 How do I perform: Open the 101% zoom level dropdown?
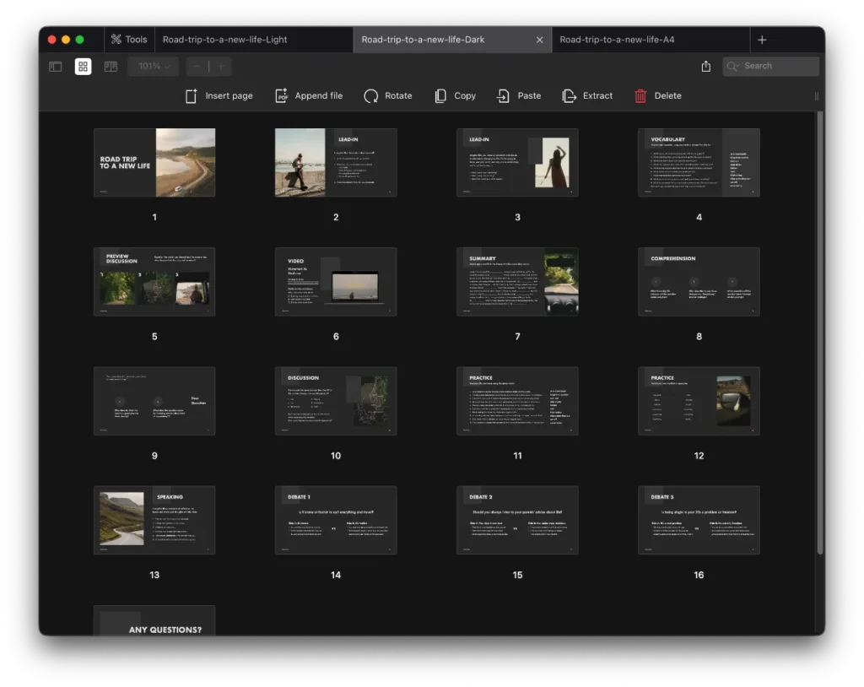coord(154,67)
